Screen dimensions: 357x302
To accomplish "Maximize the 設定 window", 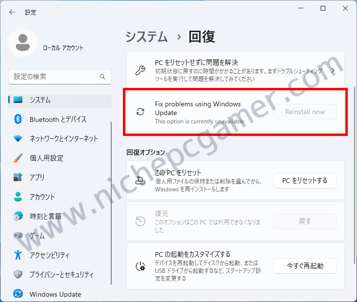I will pos(323,8).
